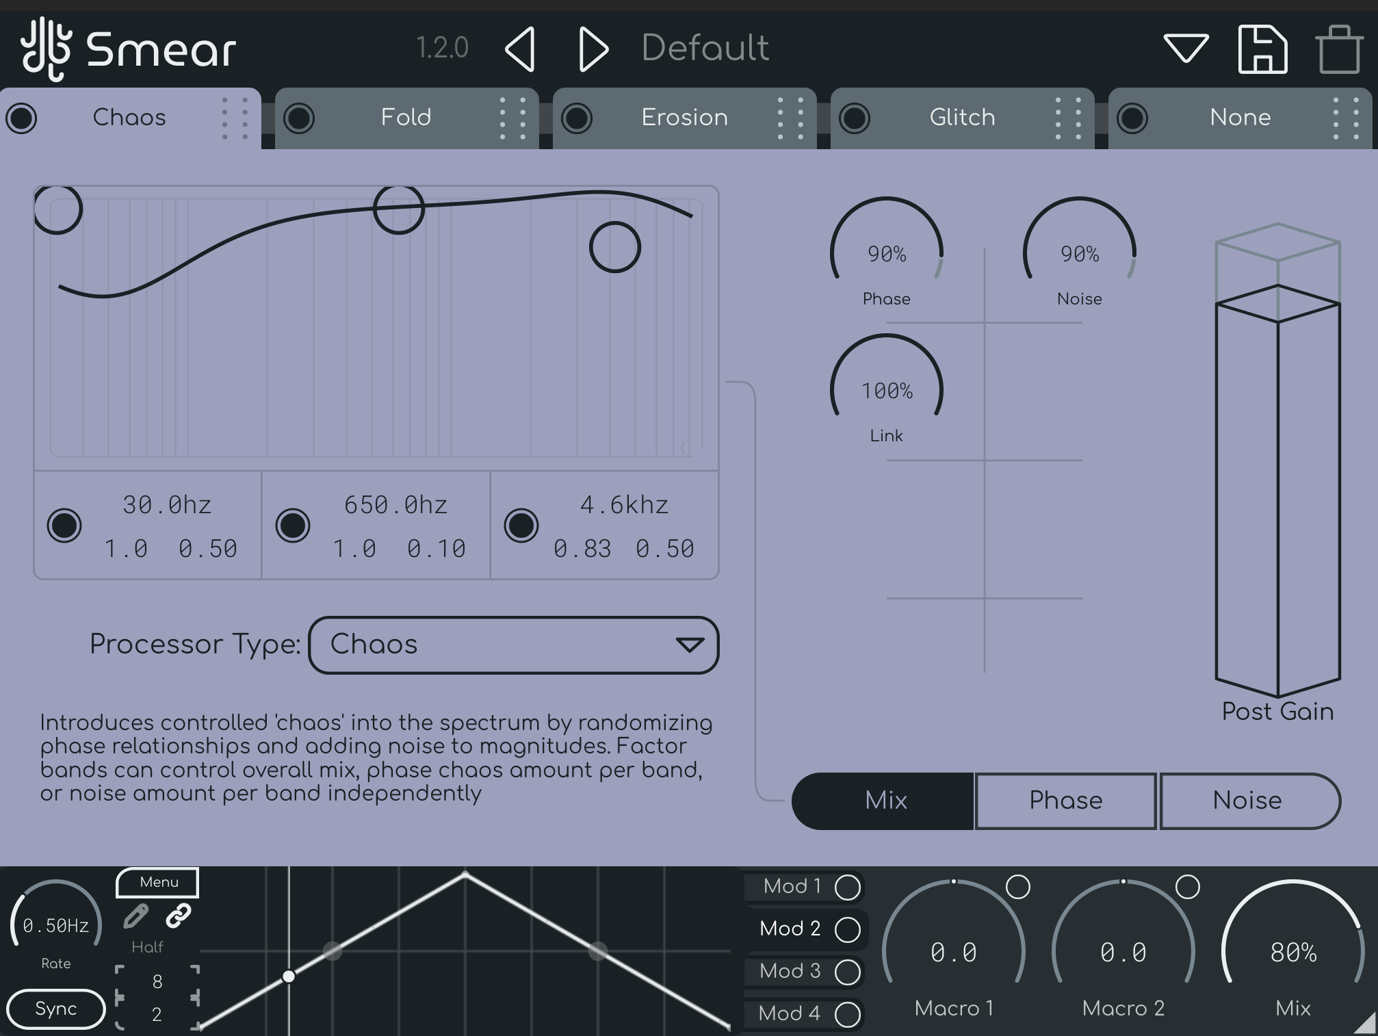Select the Mod 2 modulator
This screenshot has width=1378, height=1036.
point(790,929)
